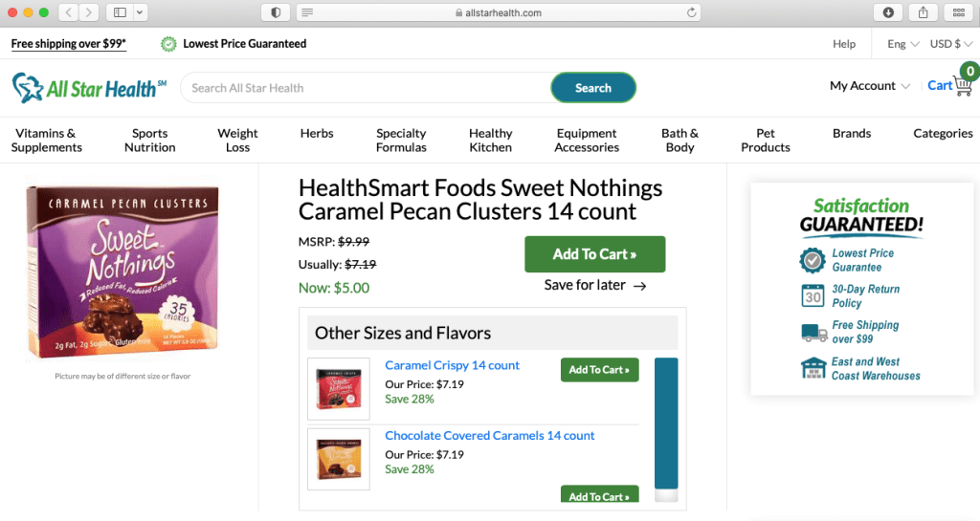
Task: Click the shopping cart icon
Action: click(963, 85)
